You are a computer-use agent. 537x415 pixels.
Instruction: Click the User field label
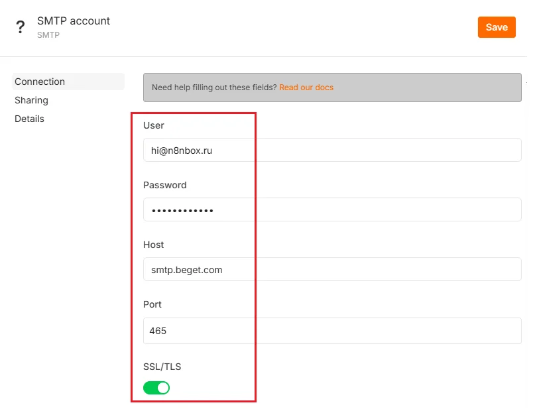point(153,125)
